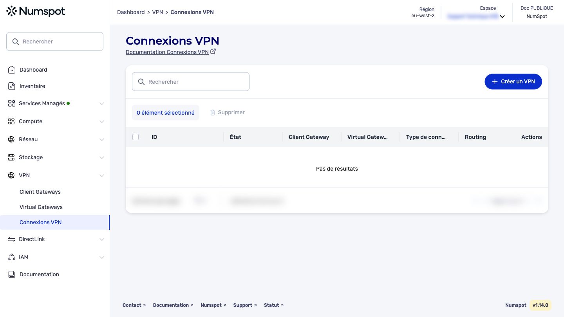Open the Espace selector dropdown arrow
The height and width of the screenshot is (317, 564).
coord(502,17)
